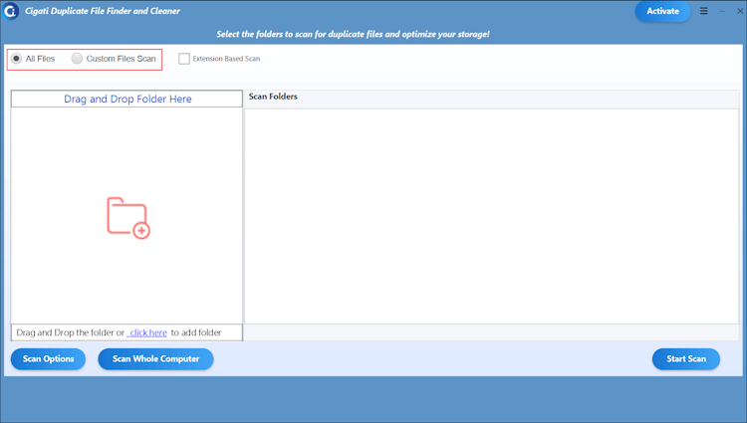Click the Activate button
Image resolution: width=747 pixels, height=423 pixels.
click(x=662, y=11)
